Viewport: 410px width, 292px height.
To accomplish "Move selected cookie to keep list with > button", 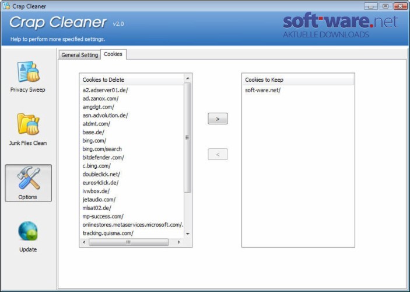I will pyautogui.click(x=218, y=119).
